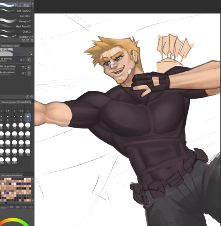Pick the white swatch in color history
This screenshot has height=226, width=221.
tap(15, 183)
